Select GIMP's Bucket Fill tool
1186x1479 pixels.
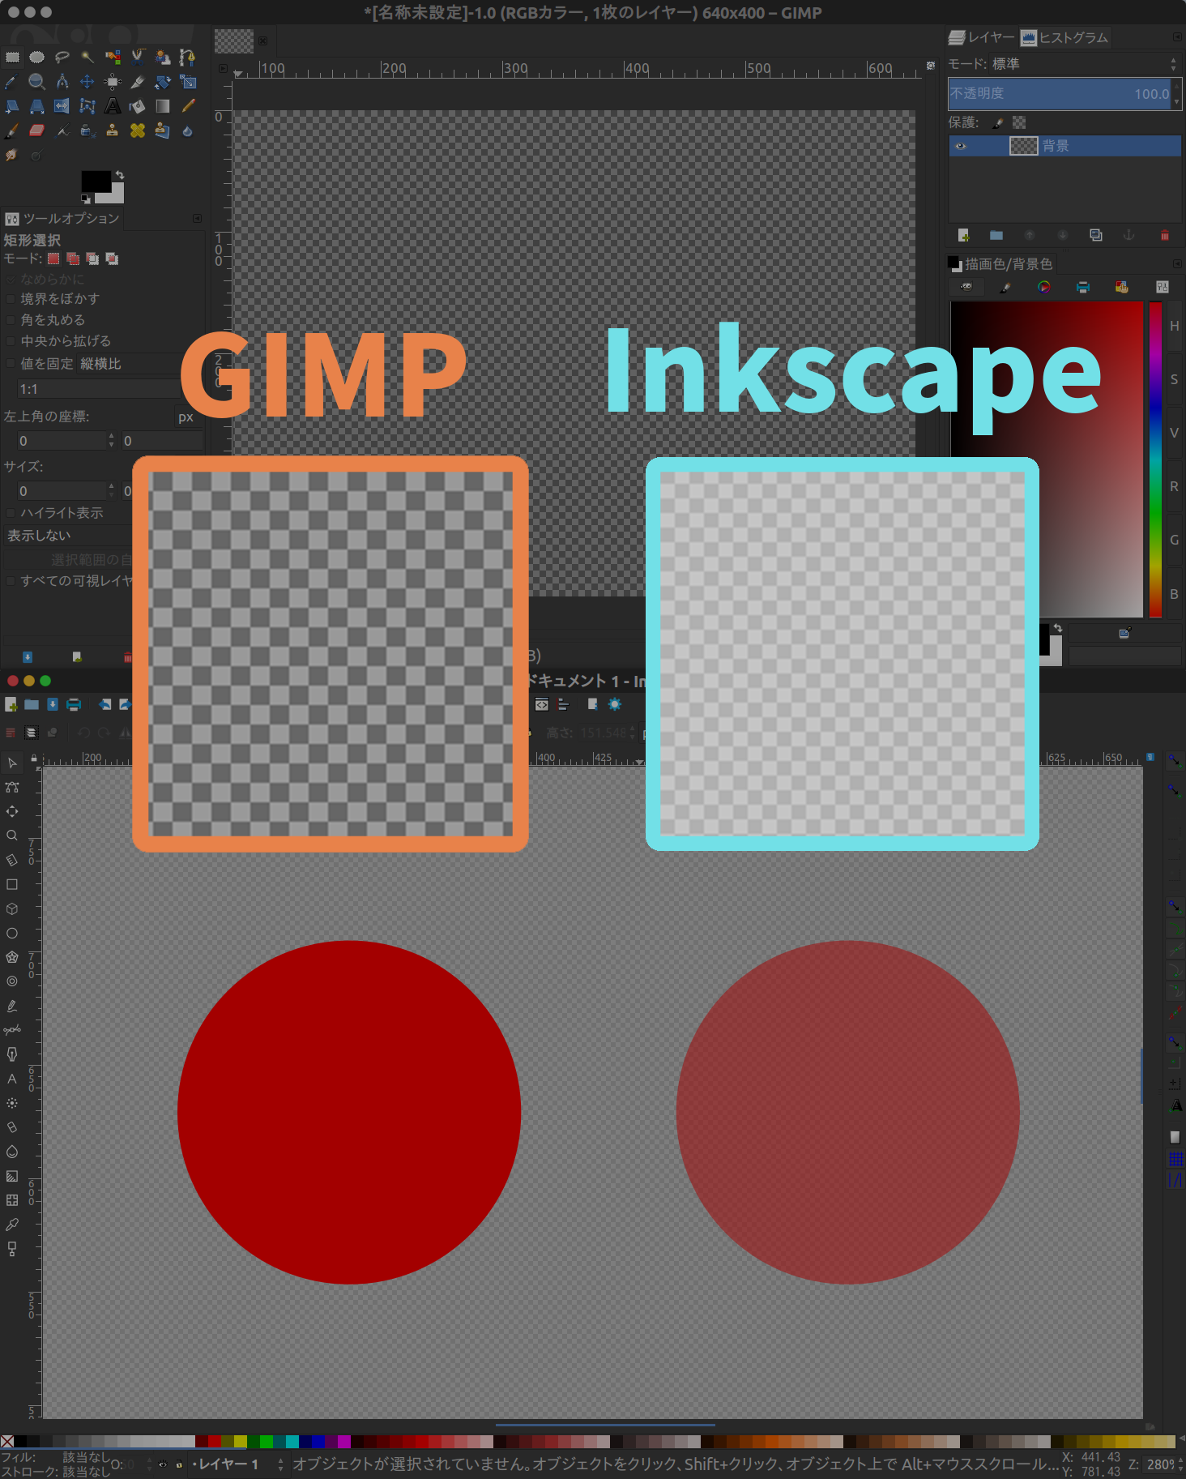138,106
